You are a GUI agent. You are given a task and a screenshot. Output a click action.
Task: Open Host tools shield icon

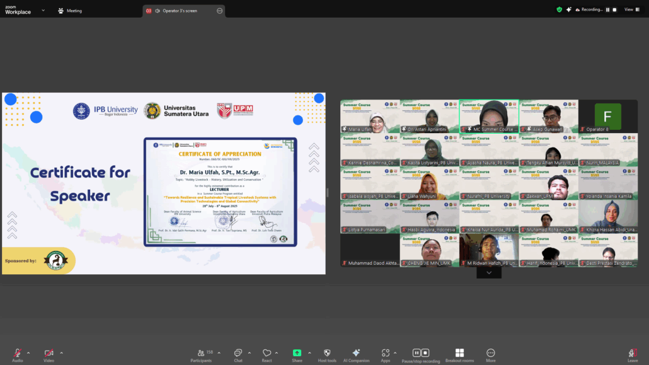[326, 353]
